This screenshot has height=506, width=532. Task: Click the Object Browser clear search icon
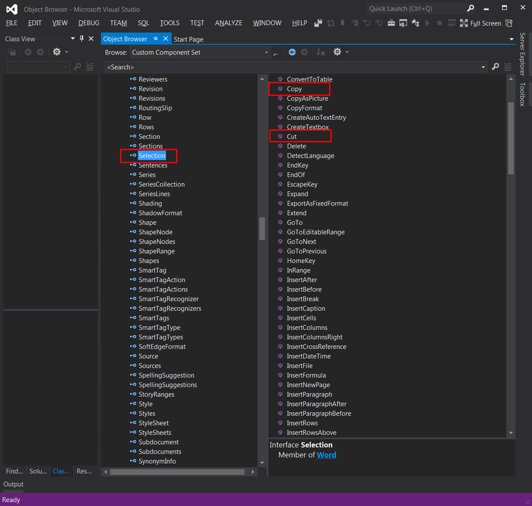coord(507,67)
